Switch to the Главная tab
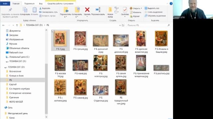 16,4
